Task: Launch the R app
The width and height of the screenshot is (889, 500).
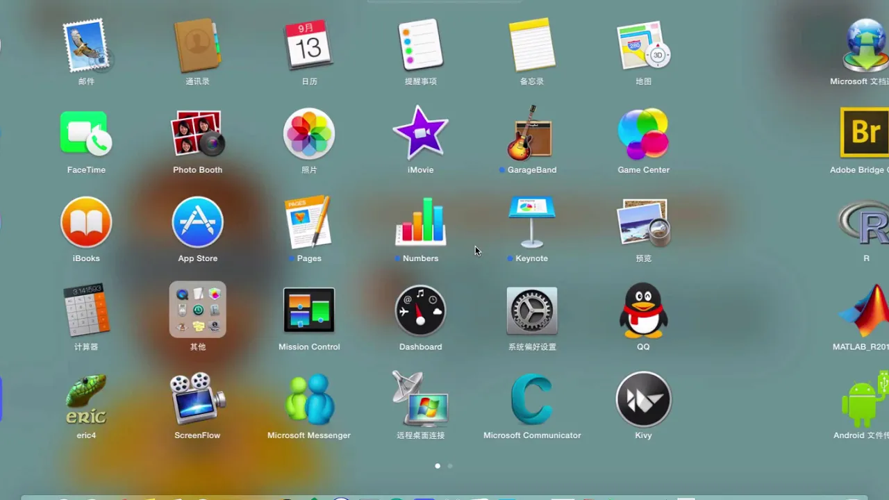Action: (865, 222)
